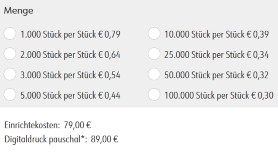Select the 50.000 Stück radio button
Image resolution: width=278 pixels, height=158 pixels.
[x=154, y=75]
